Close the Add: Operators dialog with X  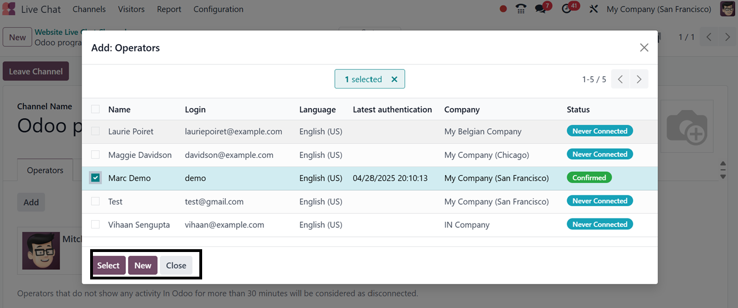coord(644,48)
